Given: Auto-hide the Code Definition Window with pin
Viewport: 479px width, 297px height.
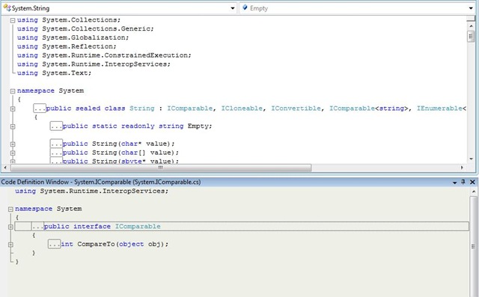Looking at the screenshot, I should pyautogui.click(x=463, y=182).
